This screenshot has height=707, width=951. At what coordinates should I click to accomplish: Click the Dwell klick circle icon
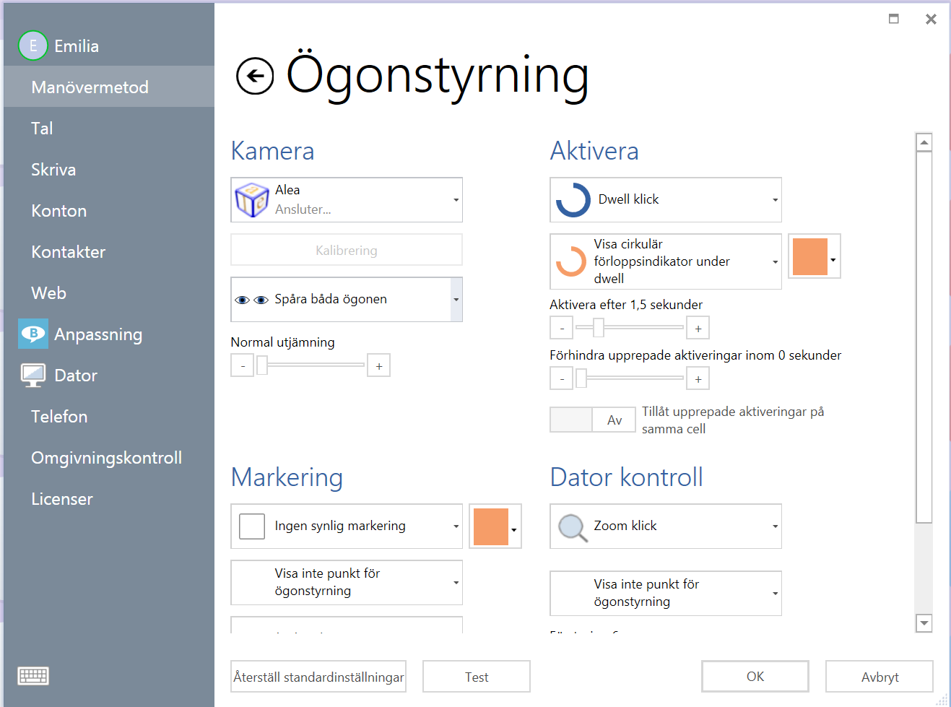573,200
